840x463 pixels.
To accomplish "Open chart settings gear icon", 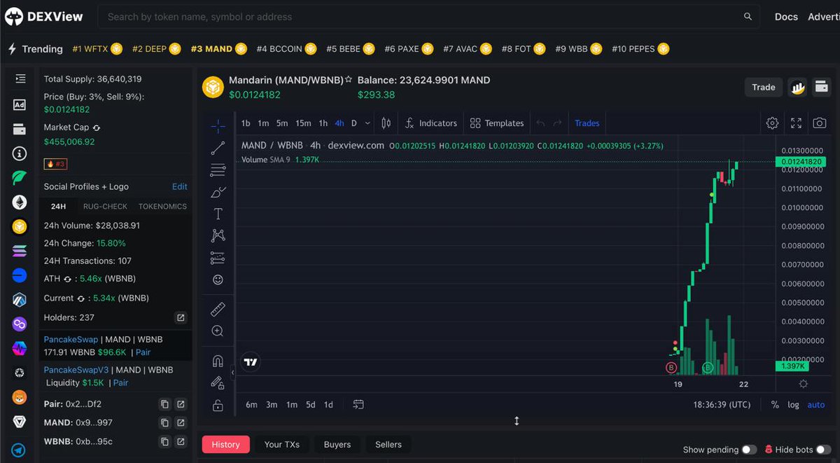I will coord(772,123).
